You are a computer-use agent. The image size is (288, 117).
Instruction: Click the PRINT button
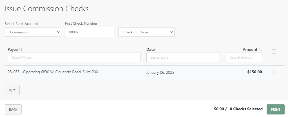(275, 109)
